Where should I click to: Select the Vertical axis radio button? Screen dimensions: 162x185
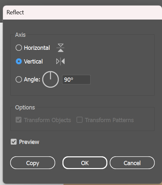point(19,61)
